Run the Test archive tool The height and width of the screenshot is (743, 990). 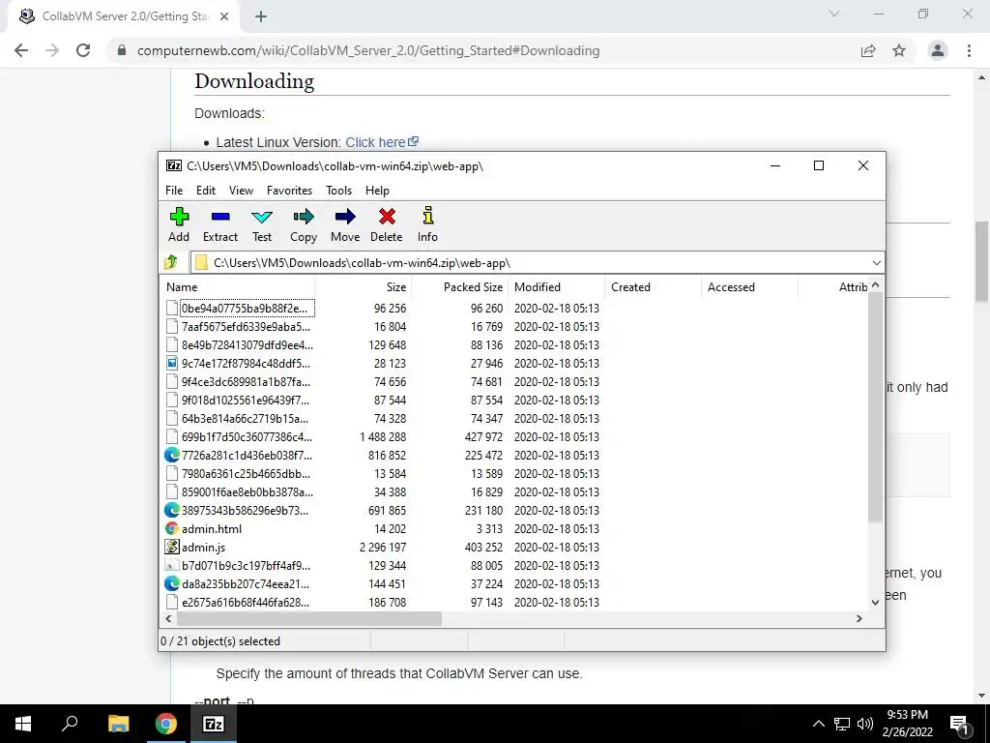(262, 218)
